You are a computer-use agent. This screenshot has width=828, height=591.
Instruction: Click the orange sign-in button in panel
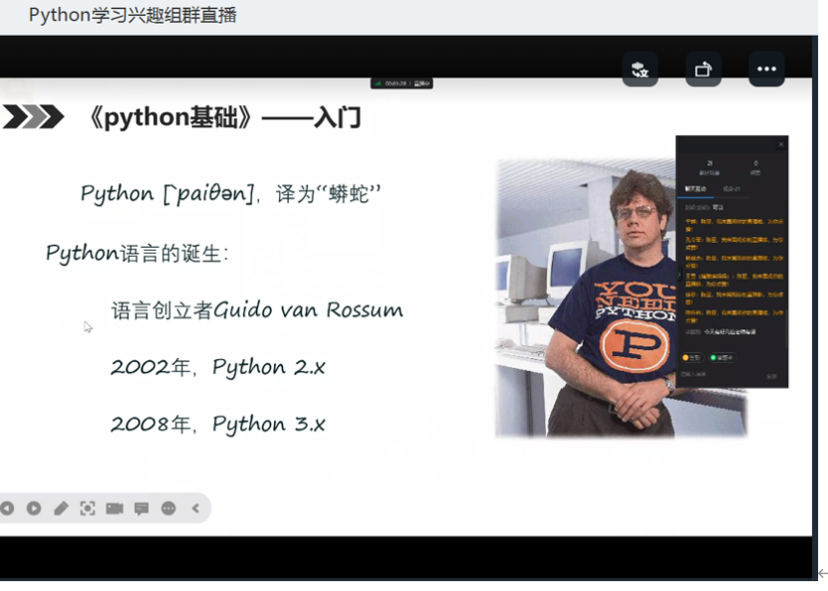pyautogui.click(x=691, y=357)
